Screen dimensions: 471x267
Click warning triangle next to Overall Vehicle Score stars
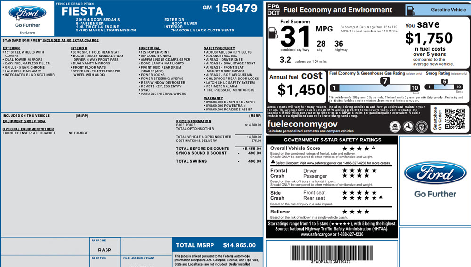373,148
